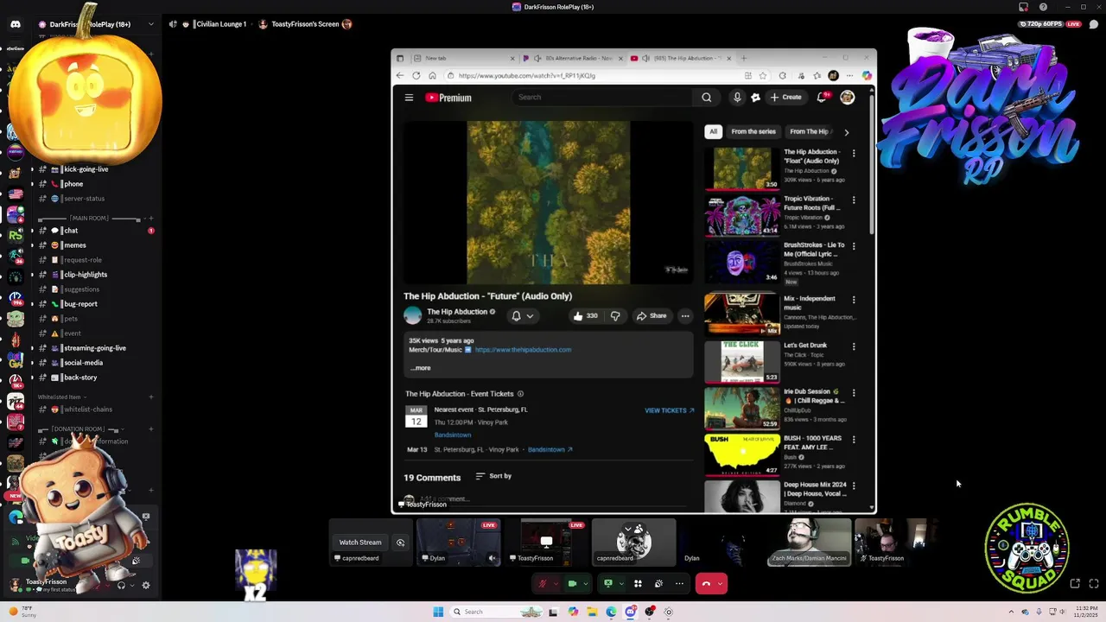Image resolution: width=1106 pixels, height=622 pixels.
Task: Click the YouTube search magnifier button
Action: (x=706, y=98)
